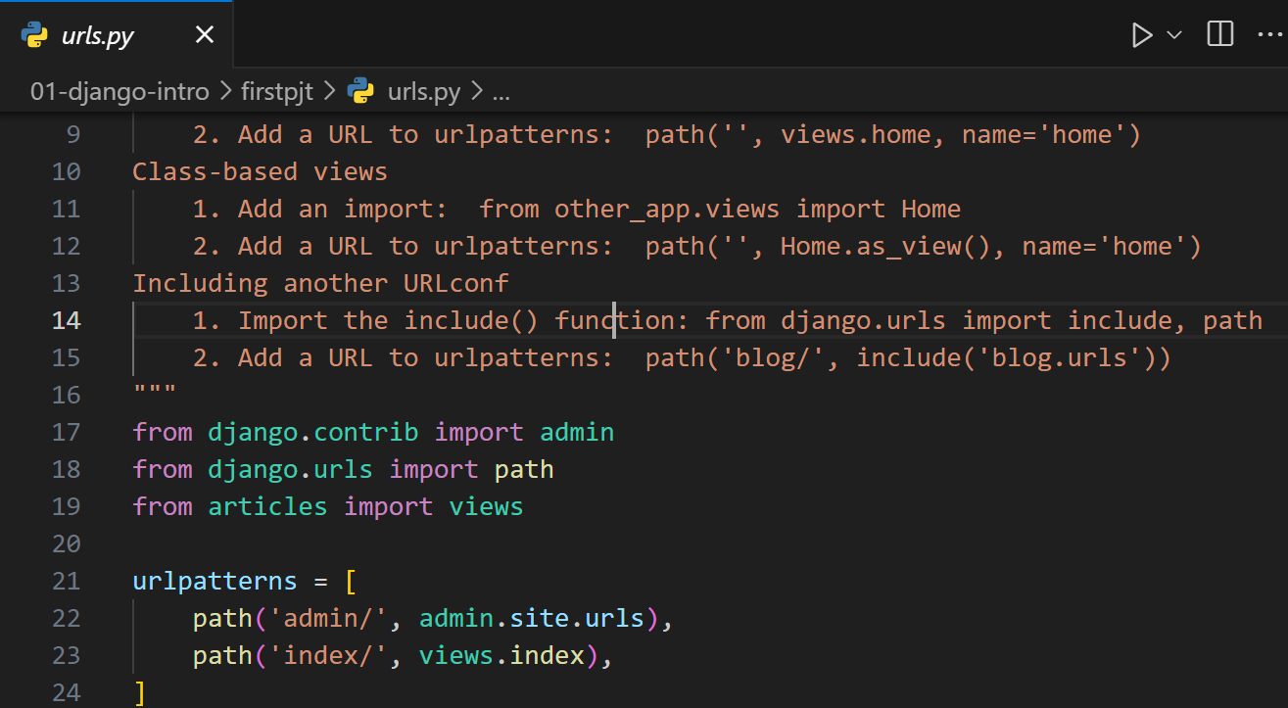Expand chevron after urls.py breadcrumb
This screenshot has width=1288, height=708.
(477, 92)
